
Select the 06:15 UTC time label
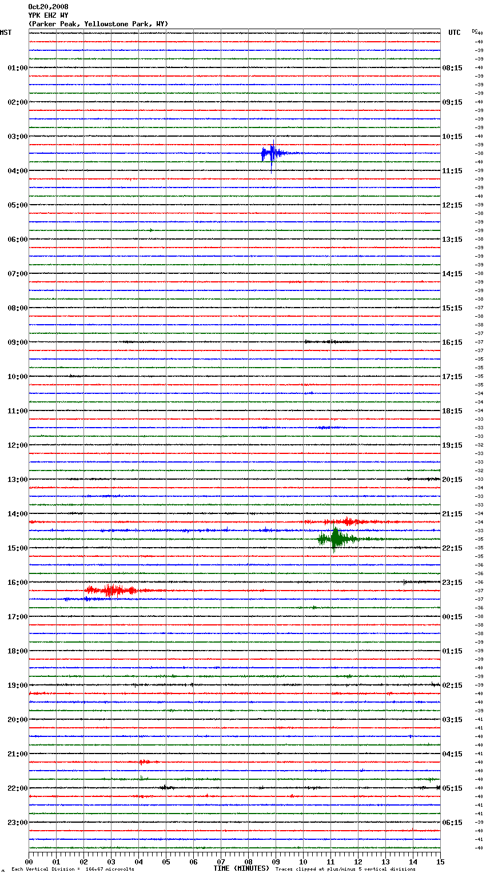click(x=452, y=823)
